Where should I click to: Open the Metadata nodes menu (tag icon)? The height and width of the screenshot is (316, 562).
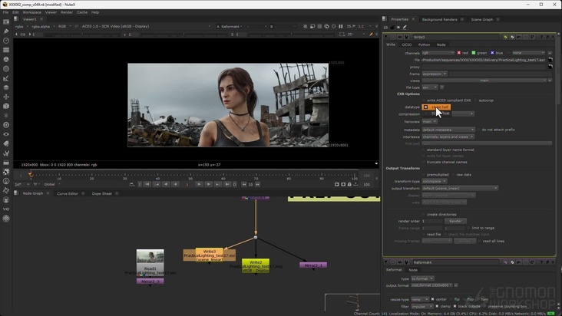[6, 143]
